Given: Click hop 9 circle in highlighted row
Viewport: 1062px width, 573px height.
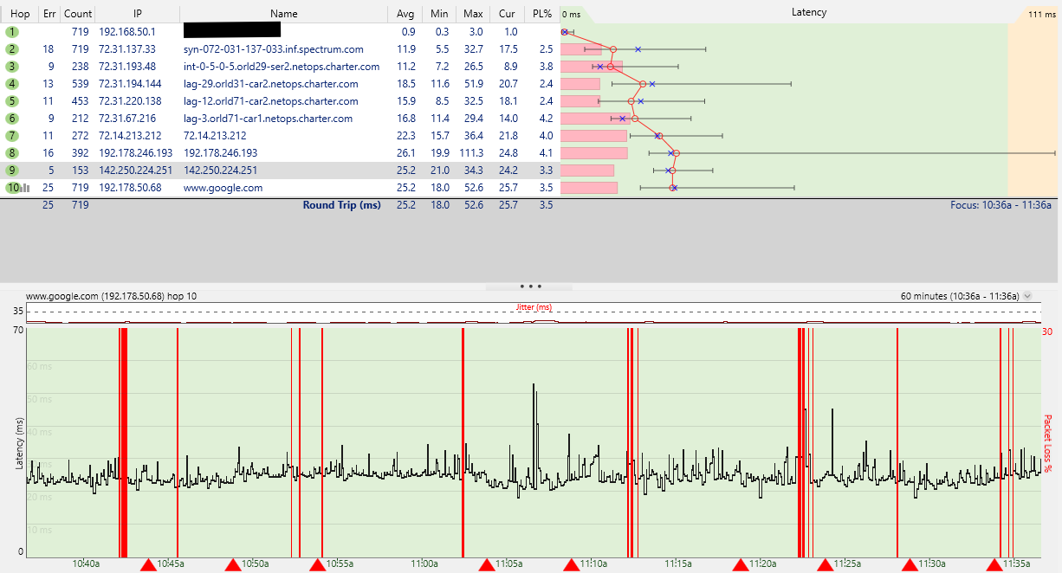Looking at the screenshot, I should pos(12,171).
